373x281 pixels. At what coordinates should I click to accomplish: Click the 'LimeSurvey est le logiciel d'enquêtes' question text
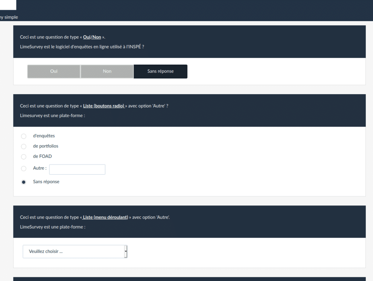(82, 47)
